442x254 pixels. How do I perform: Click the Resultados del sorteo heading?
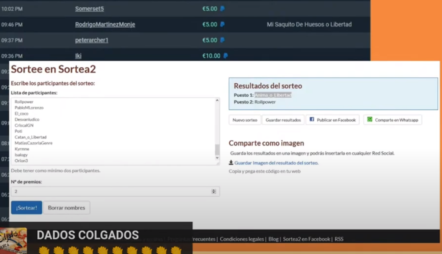point(268,86)
